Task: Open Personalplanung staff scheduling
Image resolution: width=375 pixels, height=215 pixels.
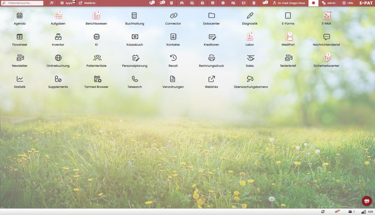Action: point(135,60)
